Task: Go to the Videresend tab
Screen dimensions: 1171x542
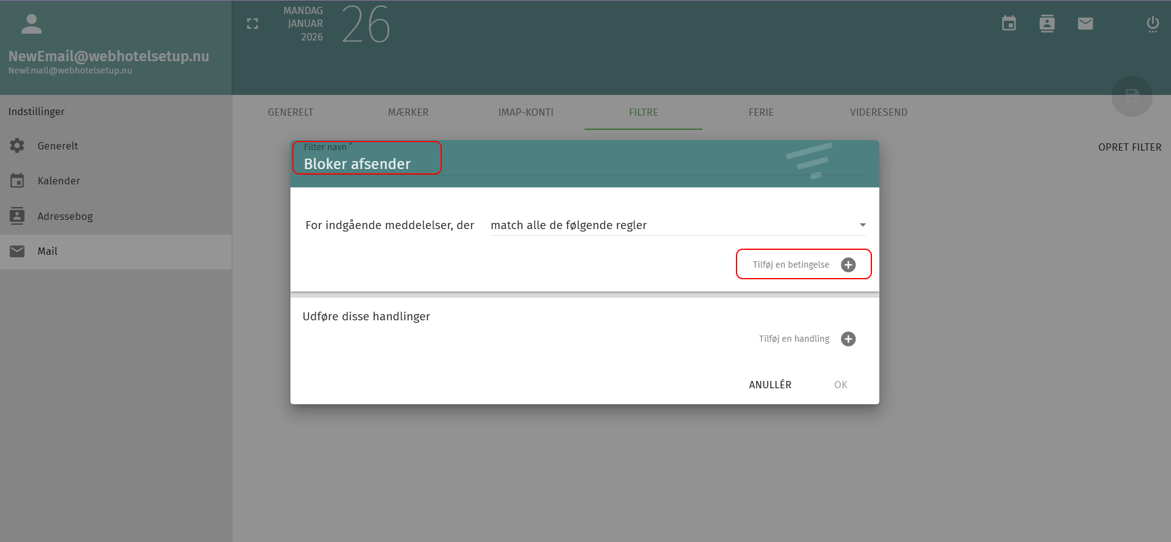Action: [878, 113]
